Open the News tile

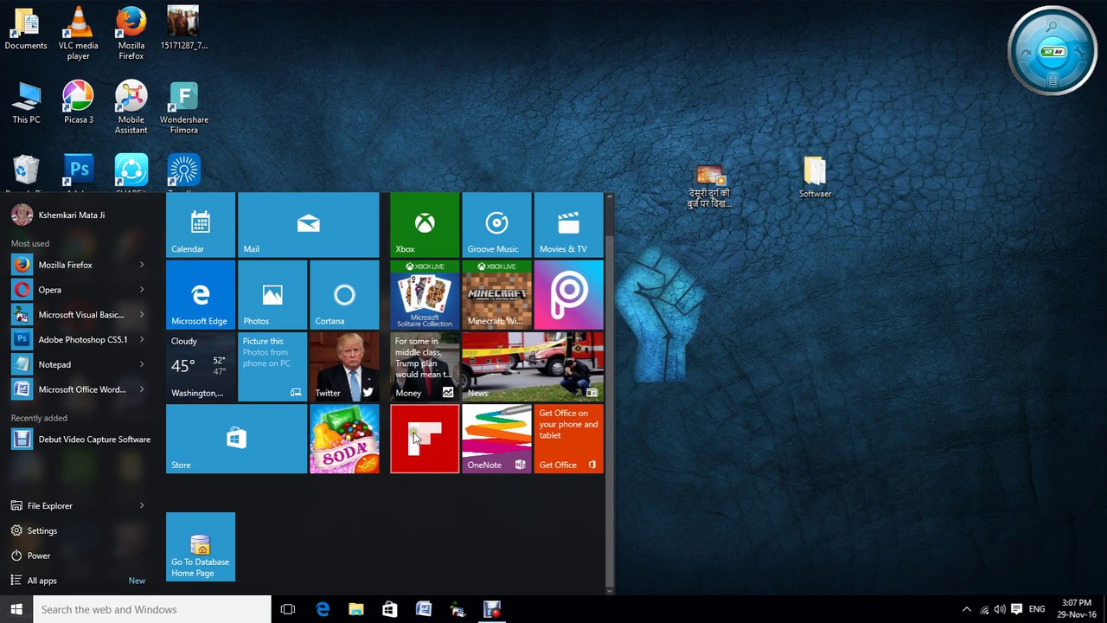[x=533, y=367]
